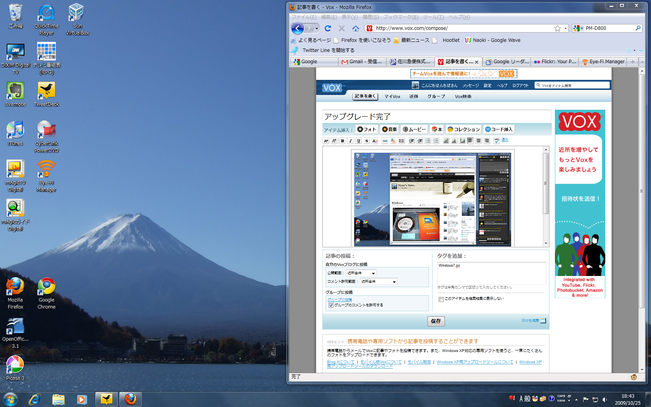Click the 復元 restore link

click(x=505, y=140)
